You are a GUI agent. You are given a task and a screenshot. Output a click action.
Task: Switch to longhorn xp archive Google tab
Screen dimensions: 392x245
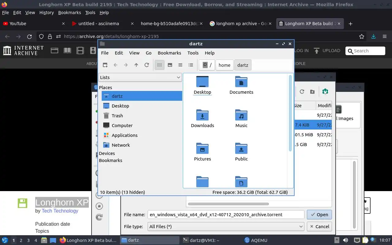click(x=241, y=24)
